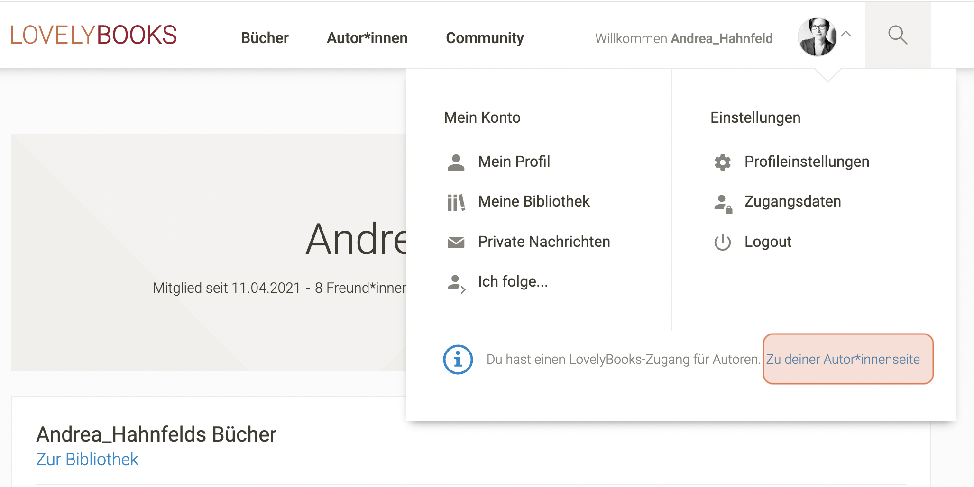
Task: Open Ich folge... list
Action: [x=513, y=281]
